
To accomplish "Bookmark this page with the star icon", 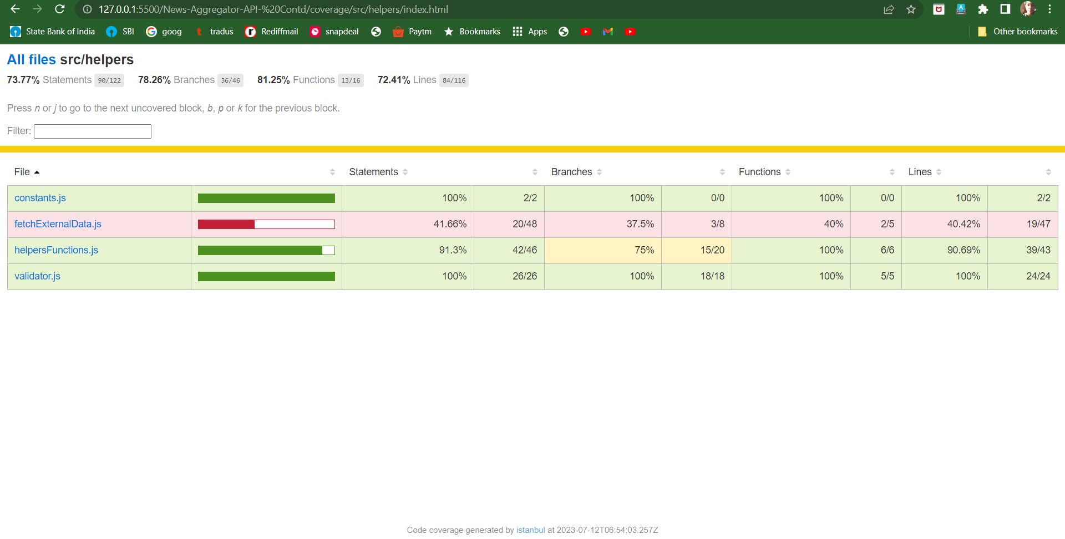I will click(911, 9).
